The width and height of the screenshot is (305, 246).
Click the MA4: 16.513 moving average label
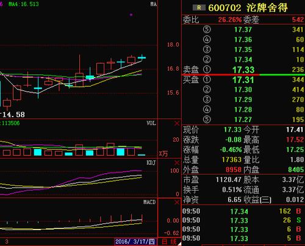pyautogui.click(x=23, y=4)
